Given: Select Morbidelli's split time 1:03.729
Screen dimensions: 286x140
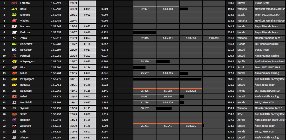Looking at the screenshot, I should 168,102.
